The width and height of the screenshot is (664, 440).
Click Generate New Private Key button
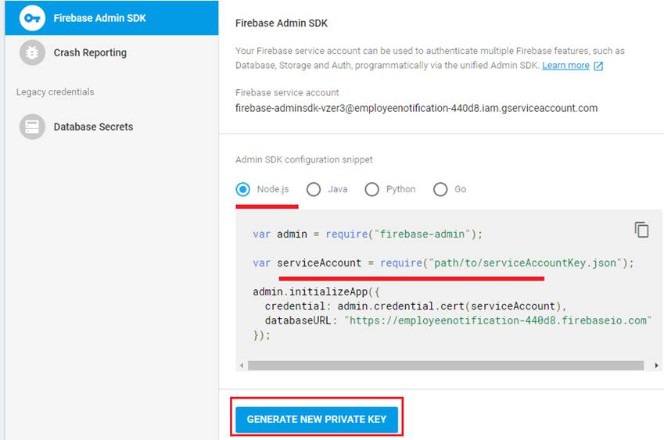[317, 419]
